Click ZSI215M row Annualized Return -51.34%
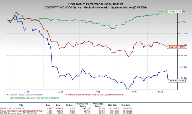192x114 pixels. [102, 111]
